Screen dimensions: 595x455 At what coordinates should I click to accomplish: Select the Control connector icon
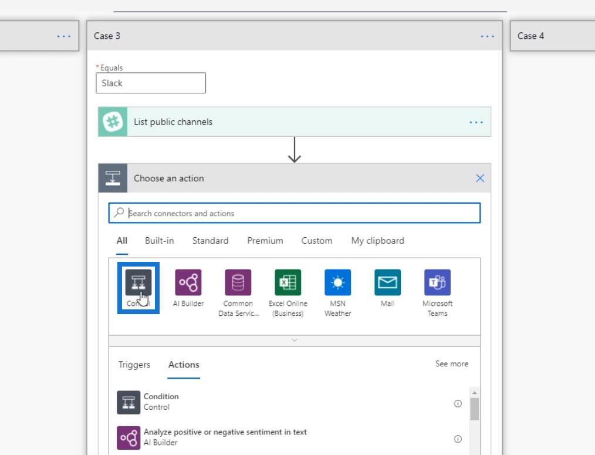tap(138, 282)
